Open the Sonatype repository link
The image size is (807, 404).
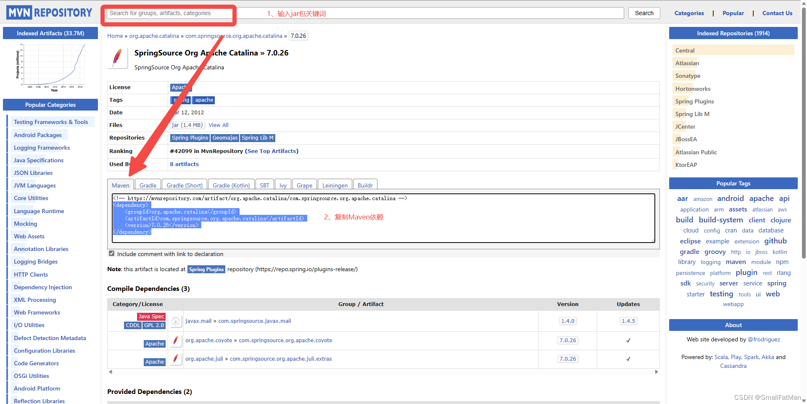(688, 76)
